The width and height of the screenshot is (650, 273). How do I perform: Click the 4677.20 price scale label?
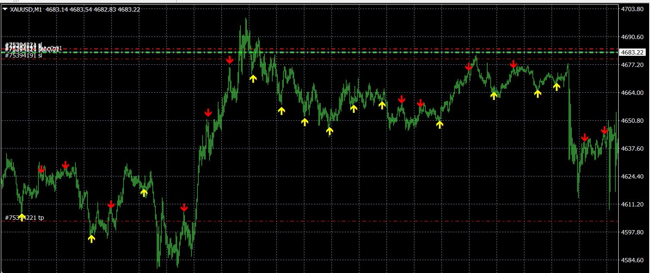(632, 65)
